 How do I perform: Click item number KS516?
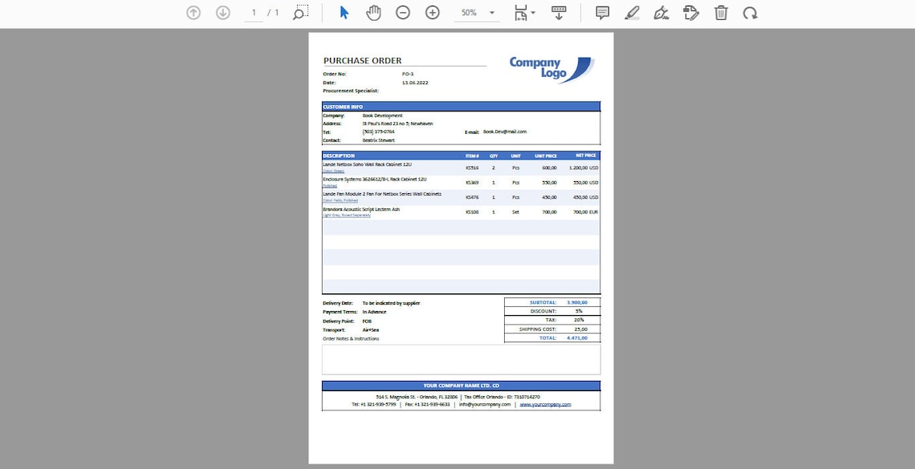pos(472,168)
